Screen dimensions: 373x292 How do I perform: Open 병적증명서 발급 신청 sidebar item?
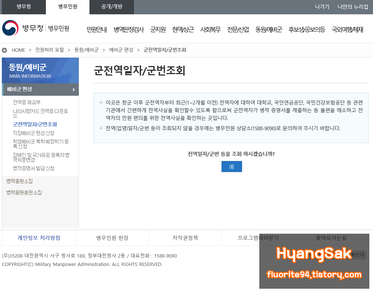click(33, 168)
